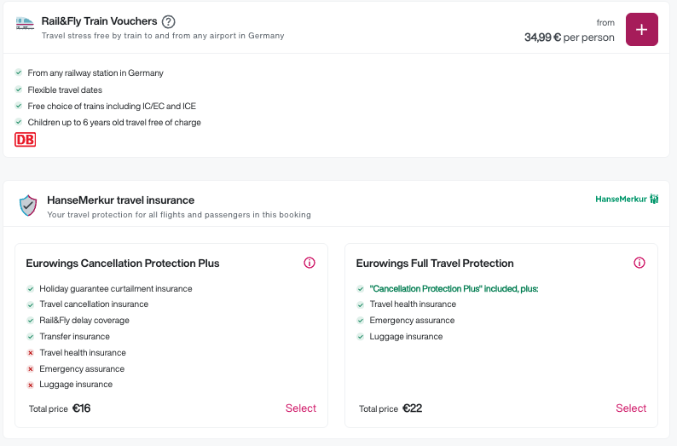
Task: Click 'Eurowings Cancellation Protection Plus' title
Action: pyautogui.click(x=123, y=264)
